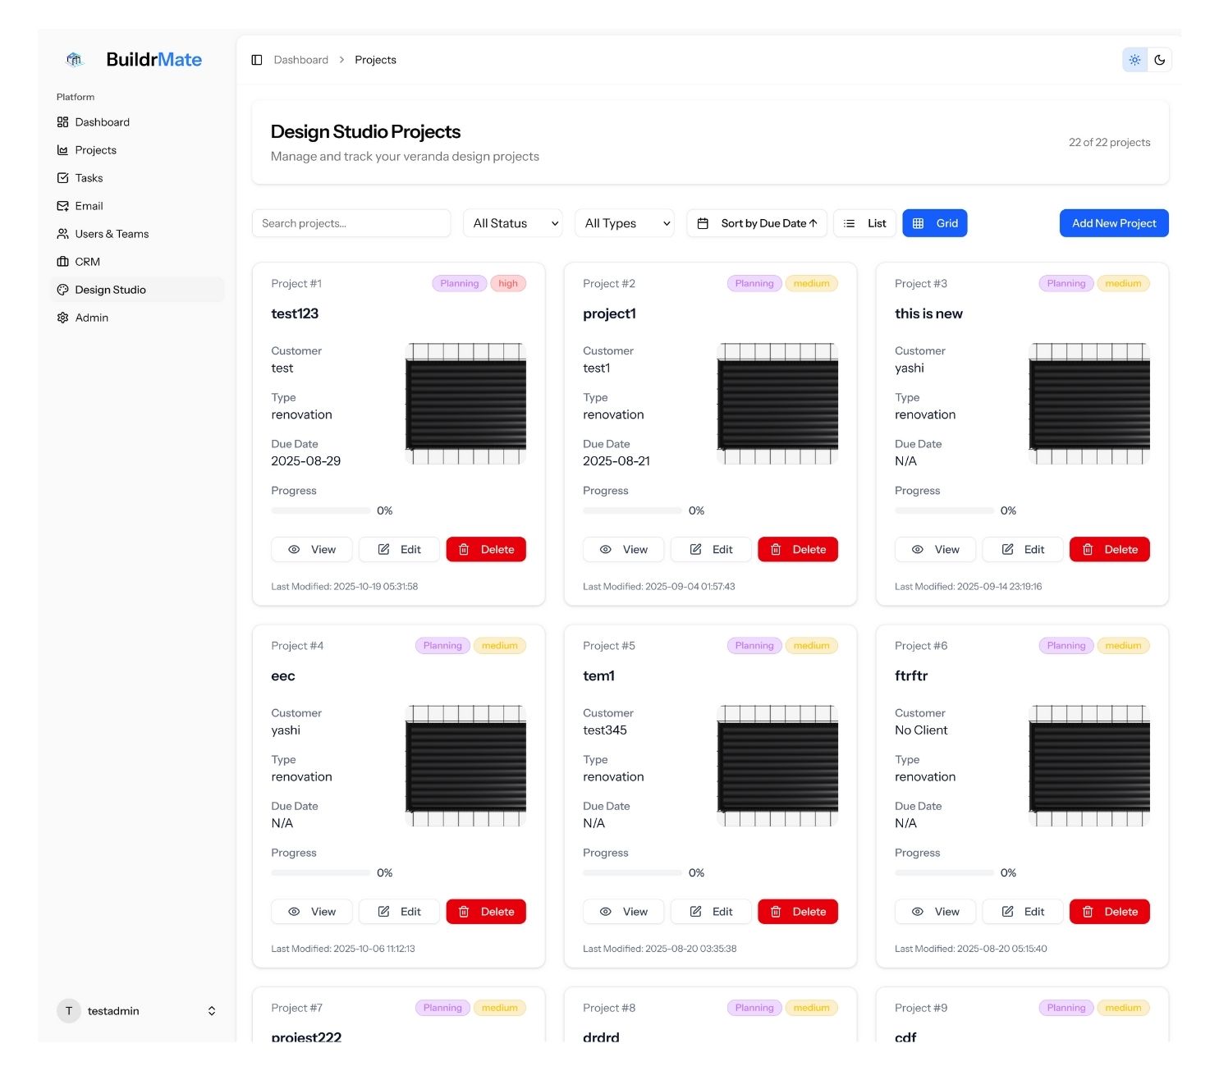Open Users & Teams section
1219x1071 pixels.
(x=112, y=234)
